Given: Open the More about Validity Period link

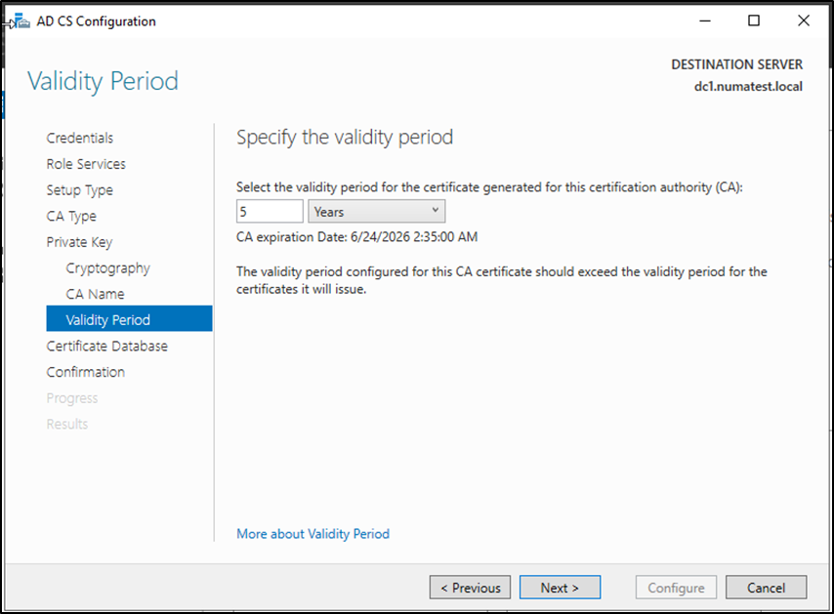Looking at the screenshot, I should click(x=313, y=534).
